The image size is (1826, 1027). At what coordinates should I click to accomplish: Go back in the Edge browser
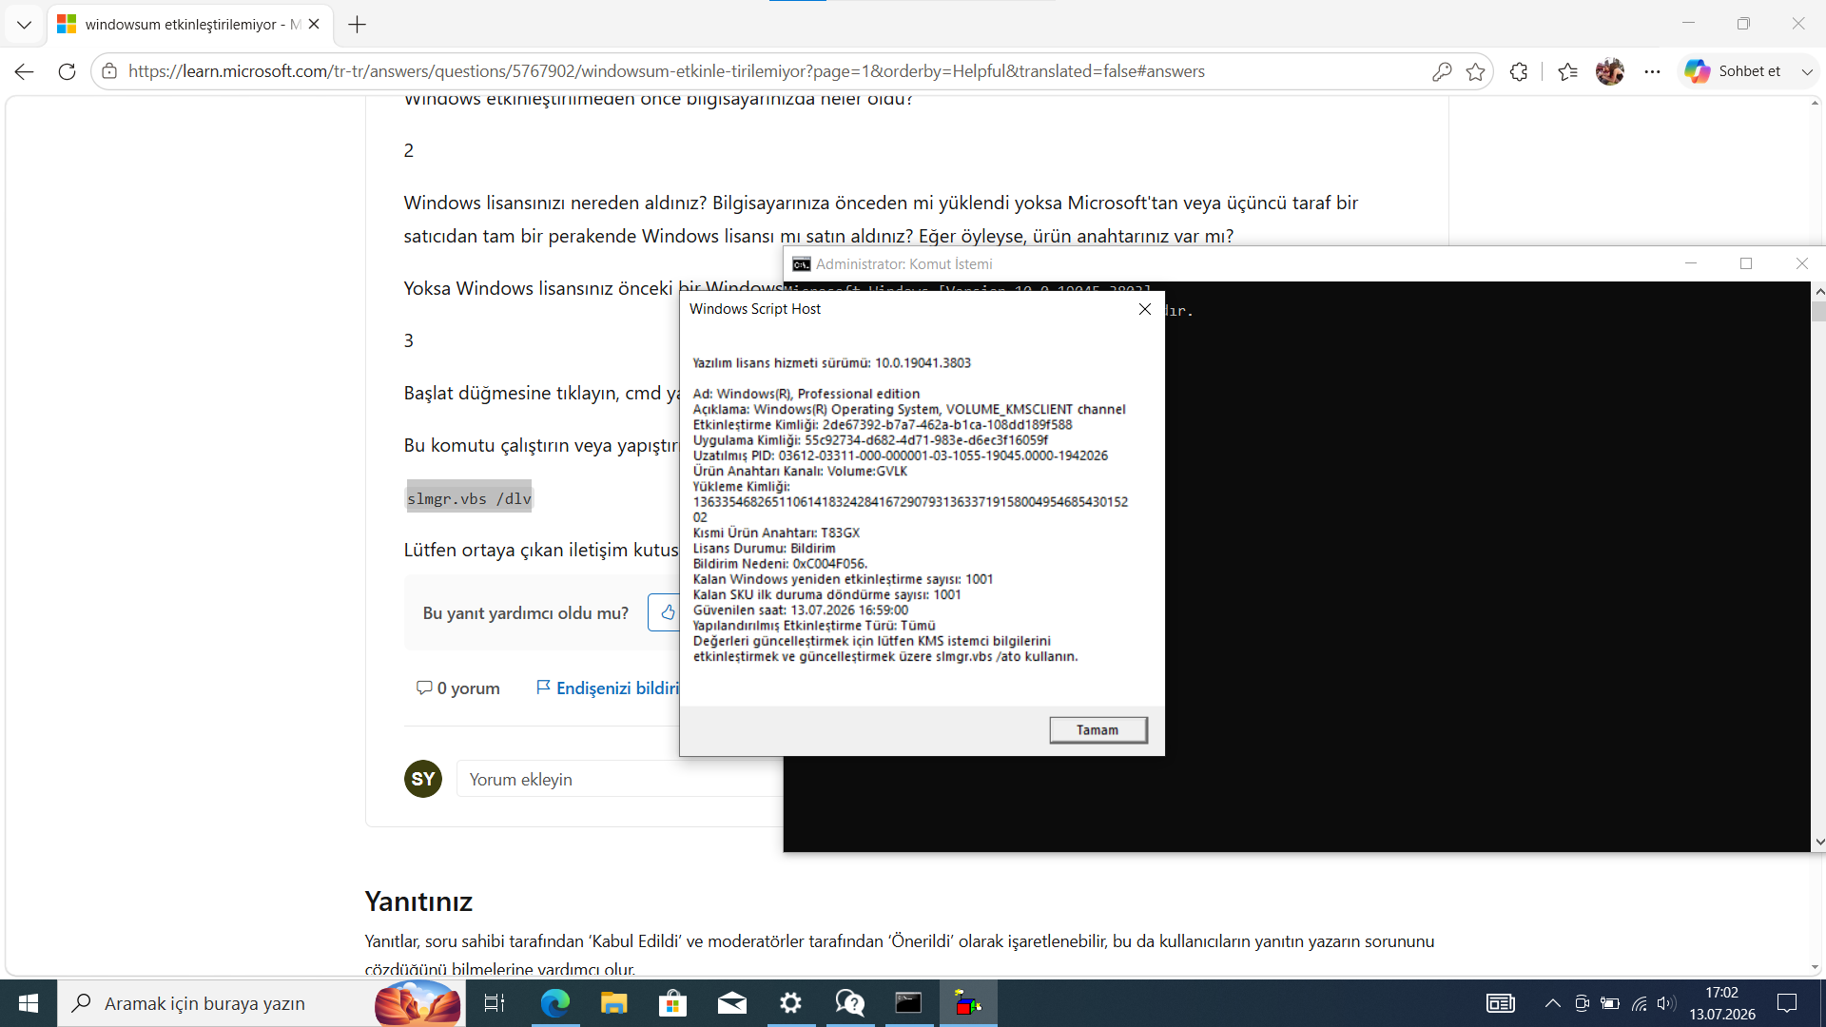coord(25,71)
